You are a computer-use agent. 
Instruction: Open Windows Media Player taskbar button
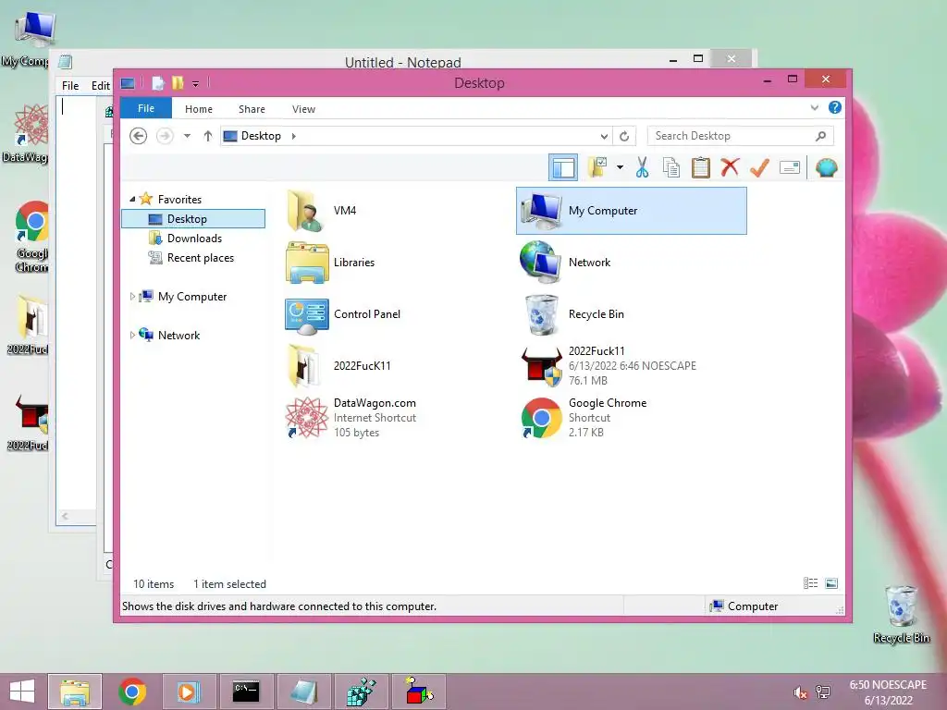click(188, 692)
